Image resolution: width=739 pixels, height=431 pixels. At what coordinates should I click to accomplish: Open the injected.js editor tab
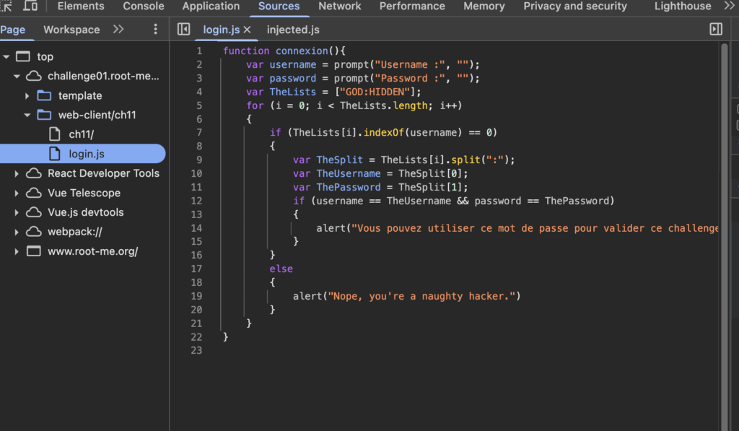coord(293,30)
